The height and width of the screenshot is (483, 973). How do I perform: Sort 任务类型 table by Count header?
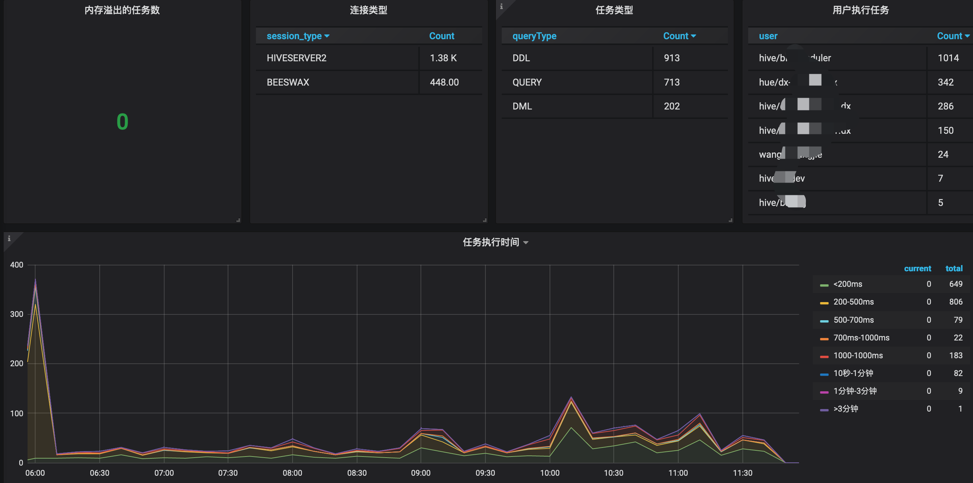point(679,36)
